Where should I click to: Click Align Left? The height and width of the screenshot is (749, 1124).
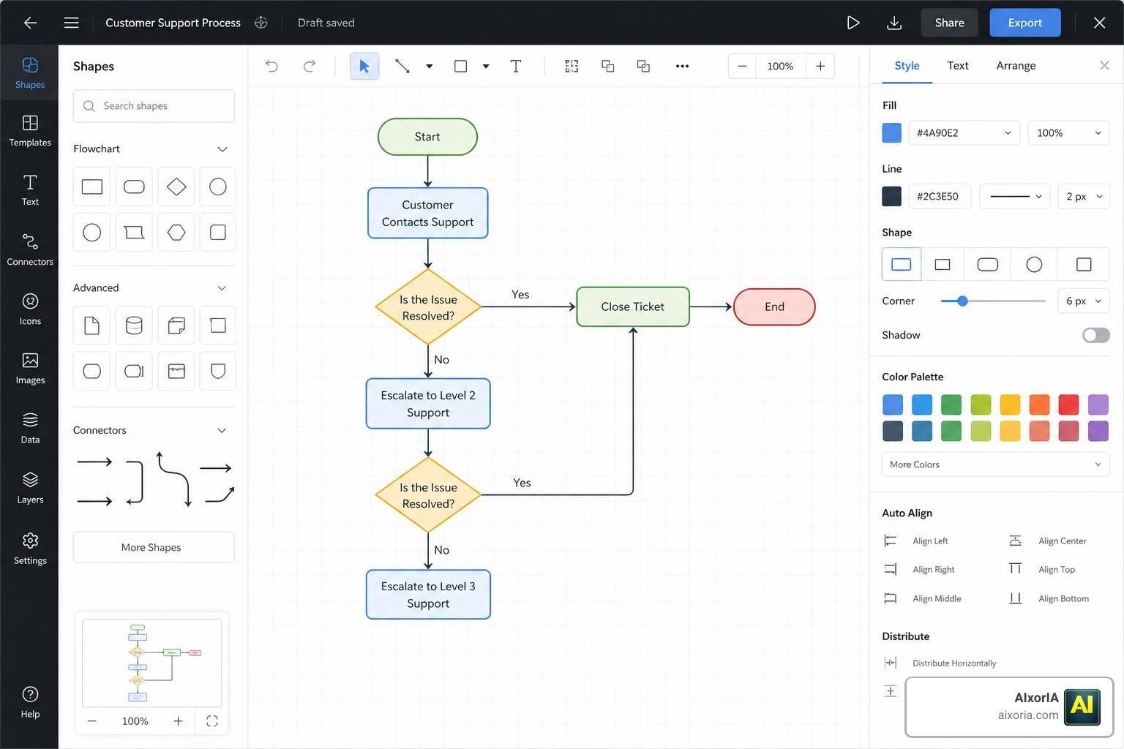(916, 541)
